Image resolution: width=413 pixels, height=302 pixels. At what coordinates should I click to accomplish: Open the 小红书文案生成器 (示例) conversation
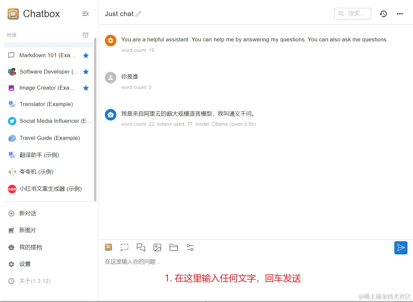pyautogui.click(x=49, y=189)
